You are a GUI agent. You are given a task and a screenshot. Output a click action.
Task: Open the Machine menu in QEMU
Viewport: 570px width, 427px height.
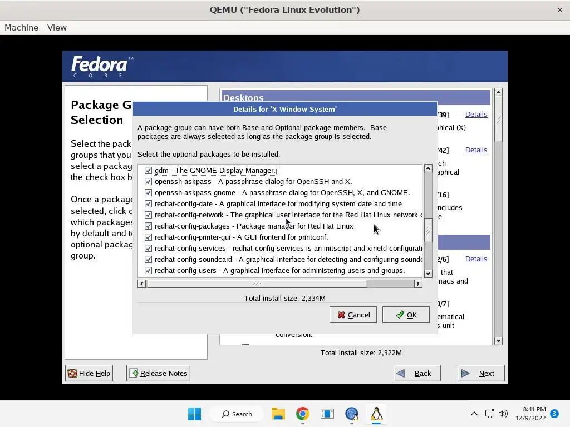(x=22, y=28)
